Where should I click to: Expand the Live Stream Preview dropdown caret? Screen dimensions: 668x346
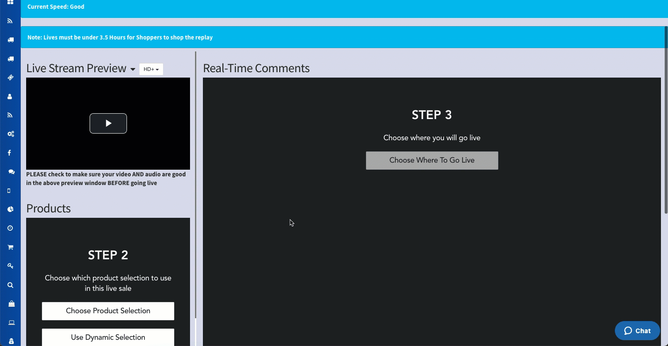point(133,69)
